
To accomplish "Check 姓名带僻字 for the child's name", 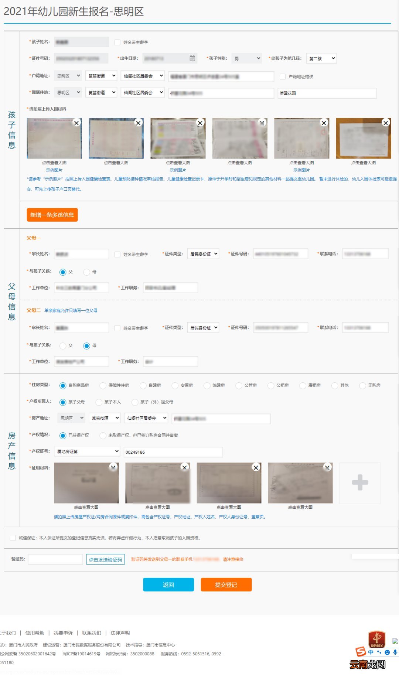I will pyautogui.click(x=117, y=42).
